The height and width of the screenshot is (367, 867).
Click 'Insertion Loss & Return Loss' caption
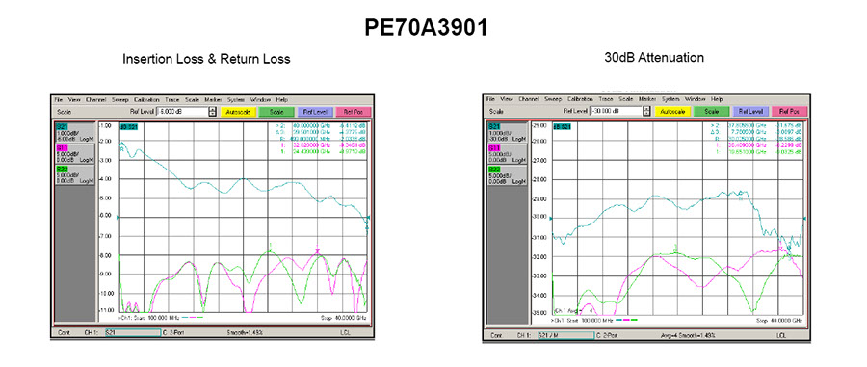pos(206,59)
